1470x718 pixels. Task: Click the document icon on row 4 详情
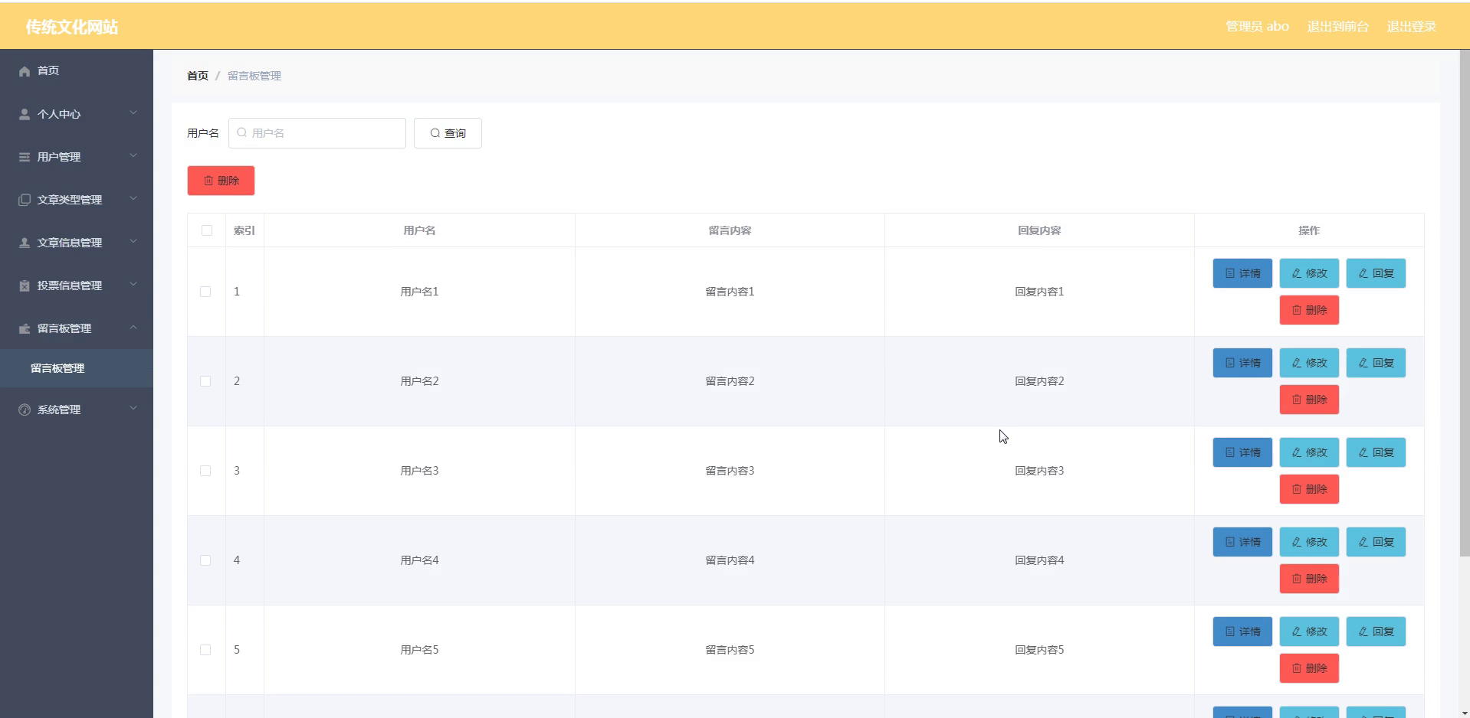pos(1230,542)
